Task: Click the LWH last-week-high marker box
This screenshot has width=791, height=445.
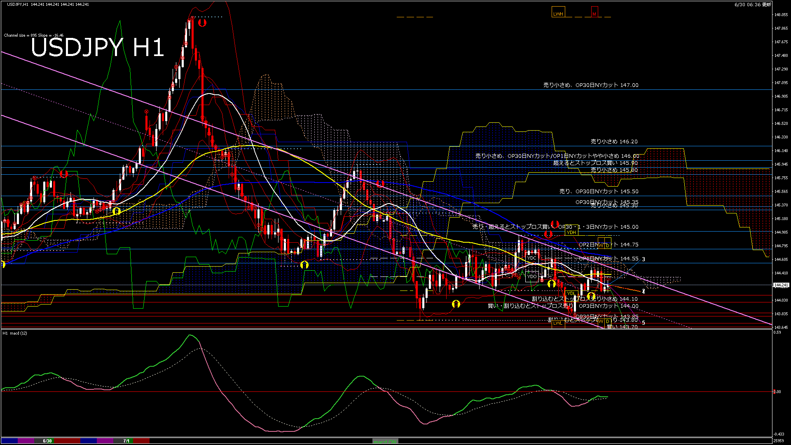Action: (x=558, y=12)
